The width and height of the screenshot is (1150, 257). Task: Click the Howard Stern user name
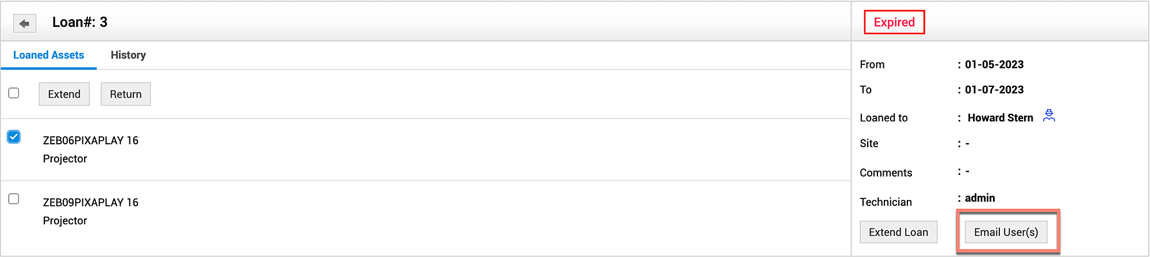click(1000, 118)
